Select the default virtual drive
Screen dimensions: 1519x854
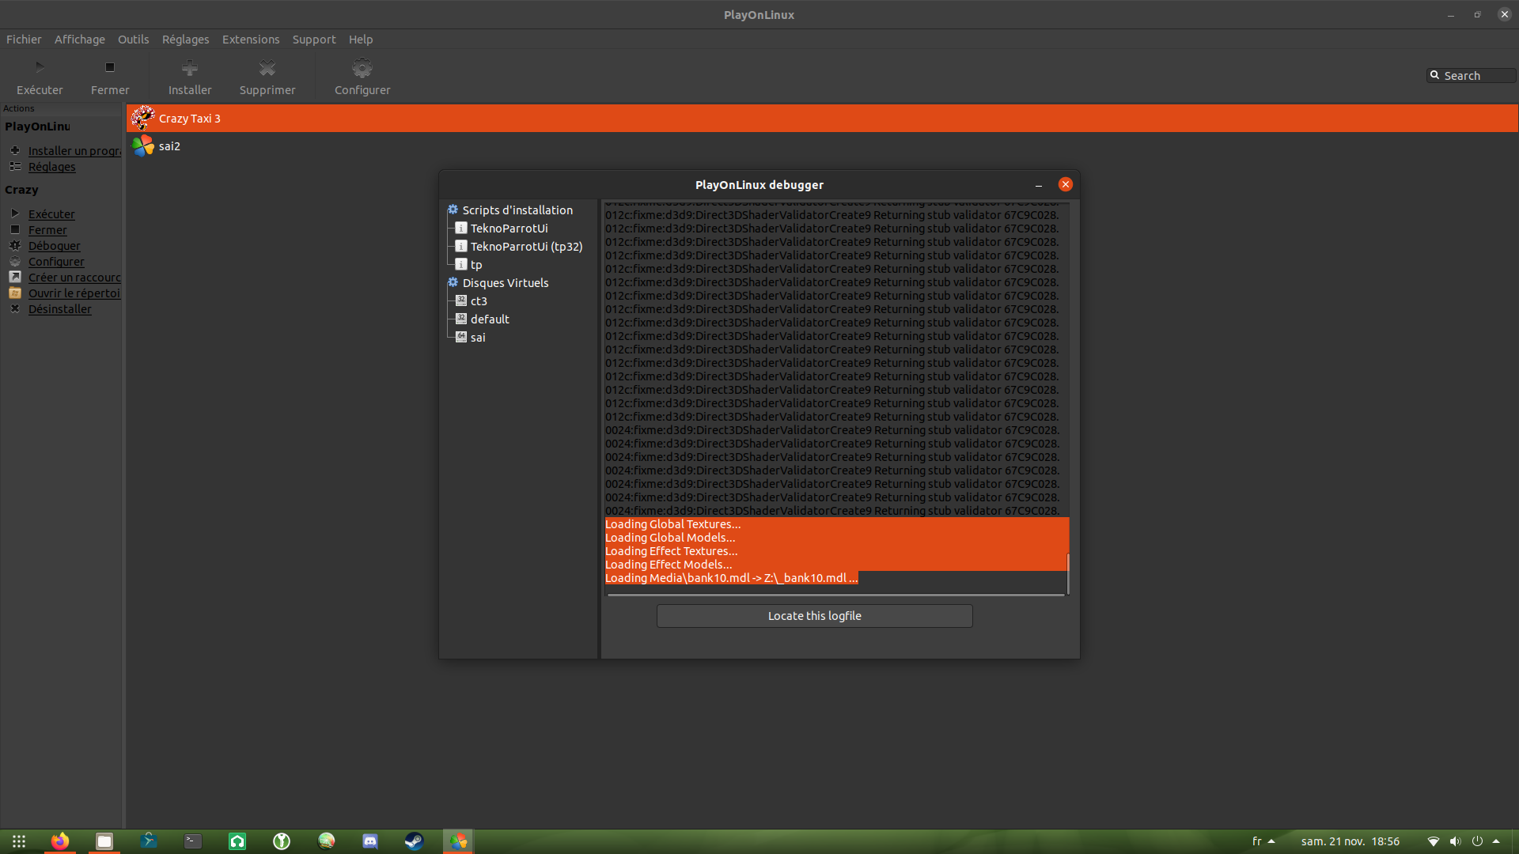pos(490,319)
